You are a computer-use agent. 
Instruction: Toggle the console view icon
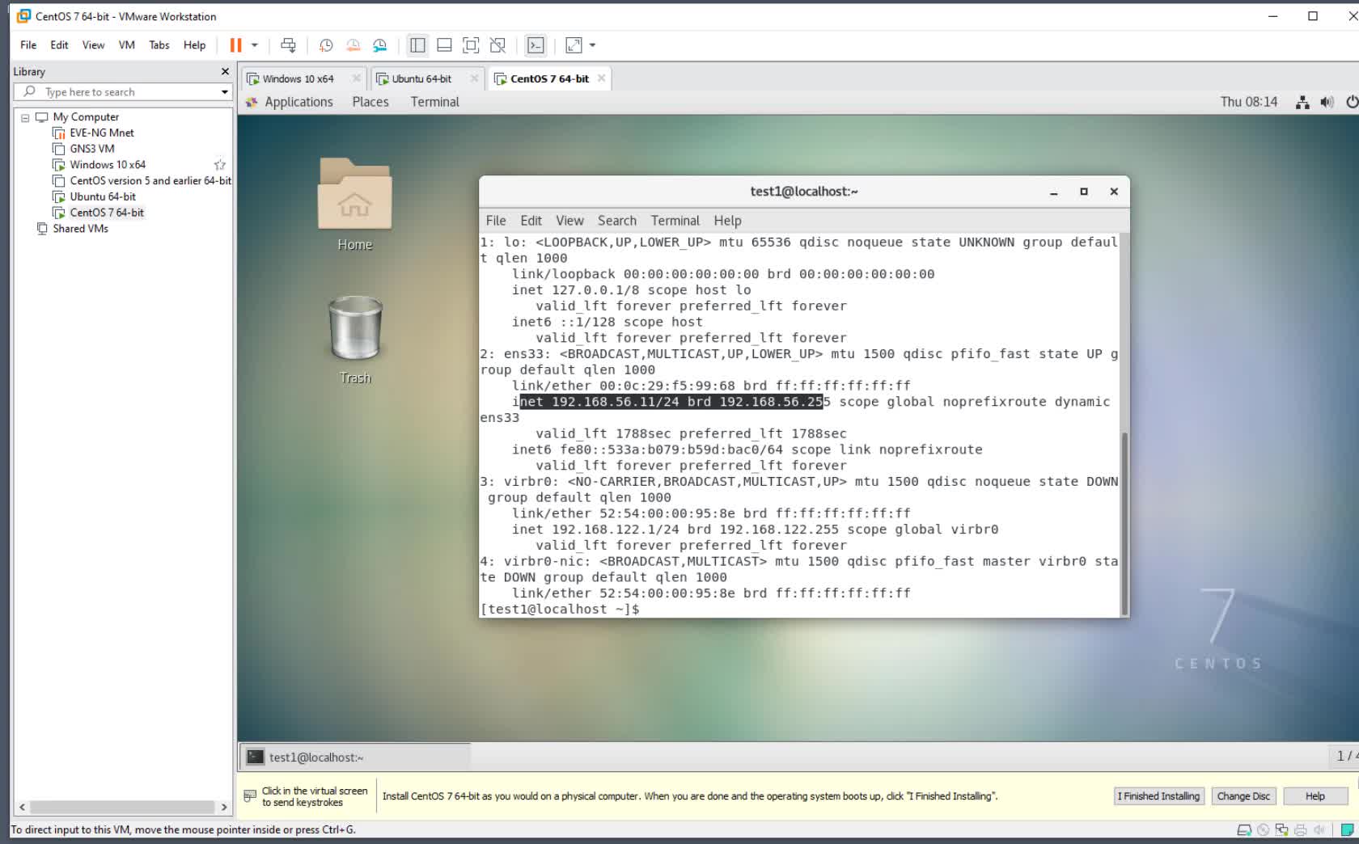click(x=536, y=45)
